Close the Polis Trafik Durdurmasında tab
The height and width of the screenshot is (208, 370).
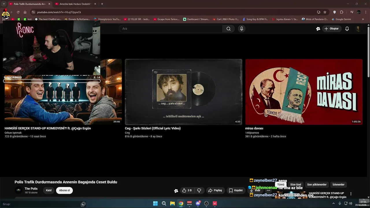click(49, 4)
